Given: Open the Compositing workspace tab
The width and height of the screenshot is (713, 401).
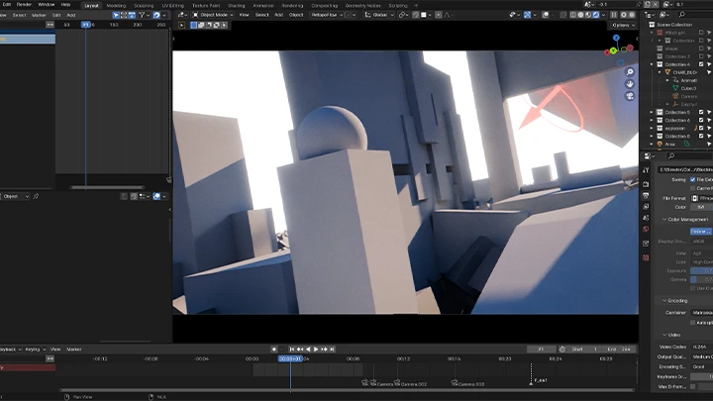Looking at the screenshot, I should pos(324,6).
